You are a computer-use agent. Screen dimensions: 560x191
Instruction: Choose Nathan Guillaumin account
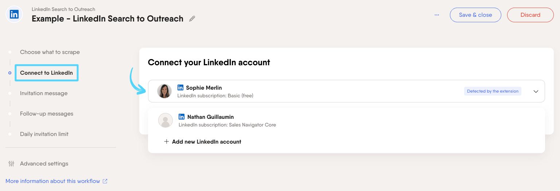[346, 120]
